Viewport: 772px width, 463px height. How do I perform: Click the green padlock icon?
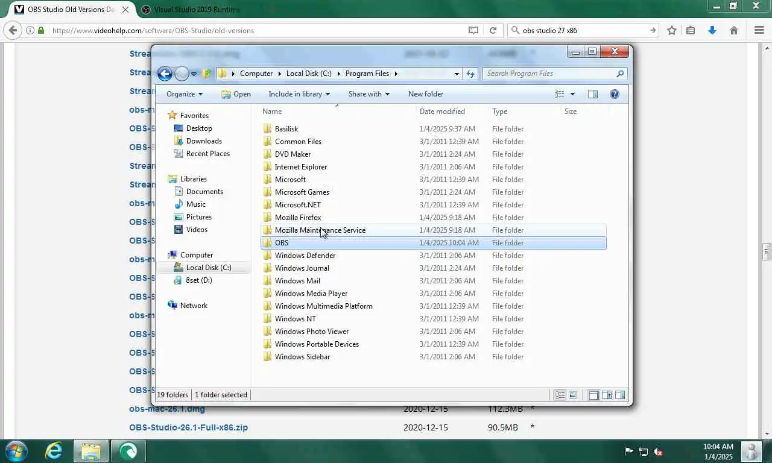[x=41, y=30]
